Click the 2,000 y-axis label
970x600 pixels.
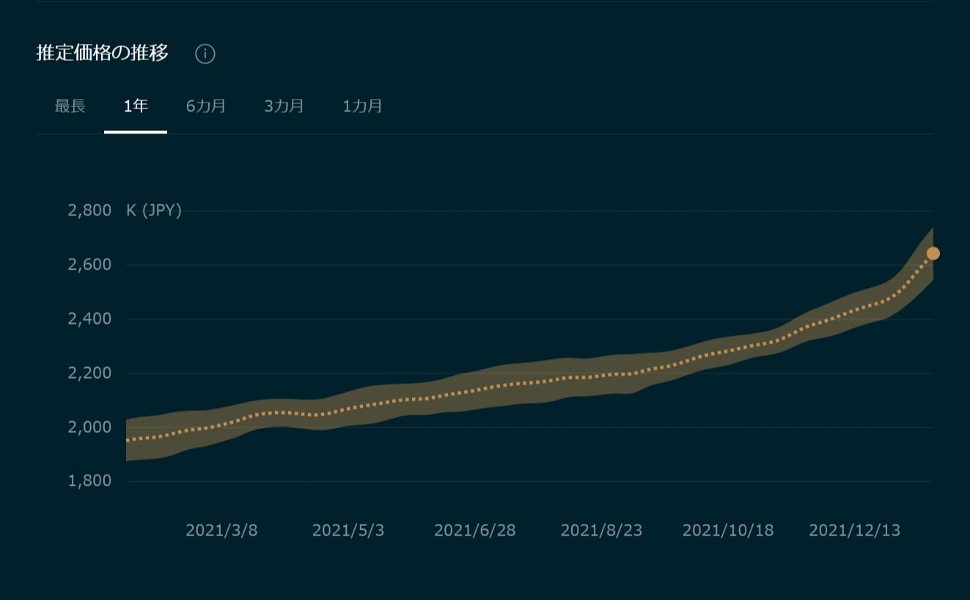89,427
